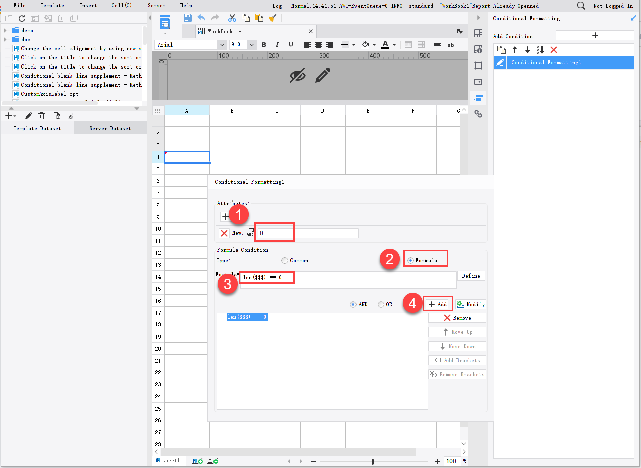Expand the font color dropdown arrow

point(394,44)
